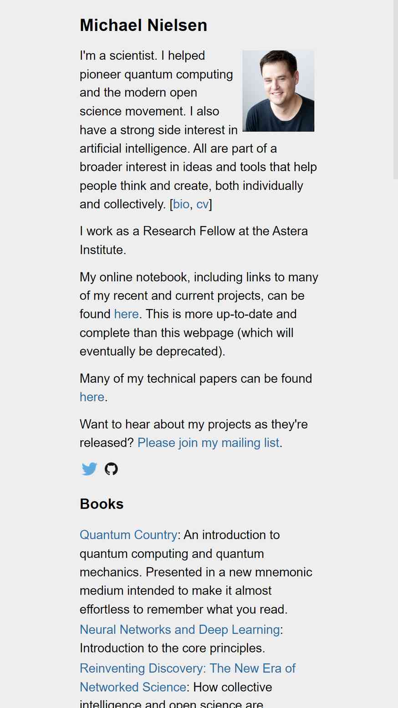The height and width of the screenshot is (708, 398).
Task: Open the Quantum Country book link
Action: tap(128, 535)
